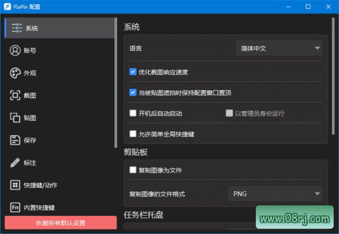Open the 复制图像的文件格式 PNG dropdown
This screenshot has width=339, height=234.
(x=275, y=194)
